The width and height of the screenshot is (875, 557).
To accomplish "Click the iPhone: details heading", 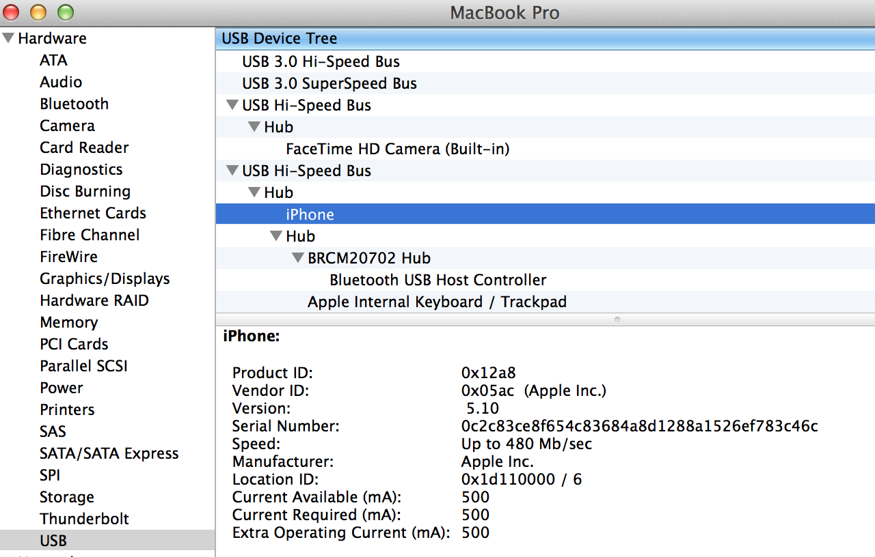I will [x=251, y=336].
